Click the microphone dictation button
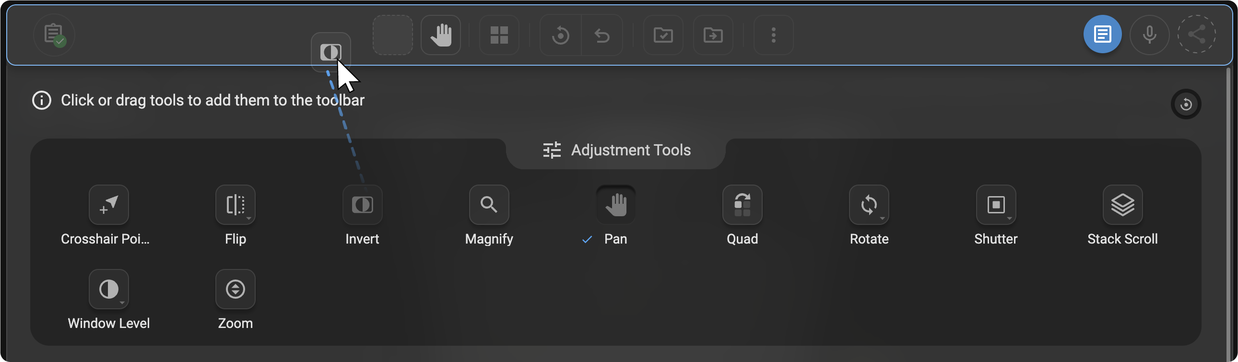Image resolution: width=1238 pixels, height=362 pixels. [1149, 35]
